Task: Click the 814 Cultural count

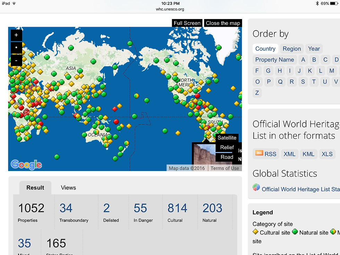Action: click(177, 208)
